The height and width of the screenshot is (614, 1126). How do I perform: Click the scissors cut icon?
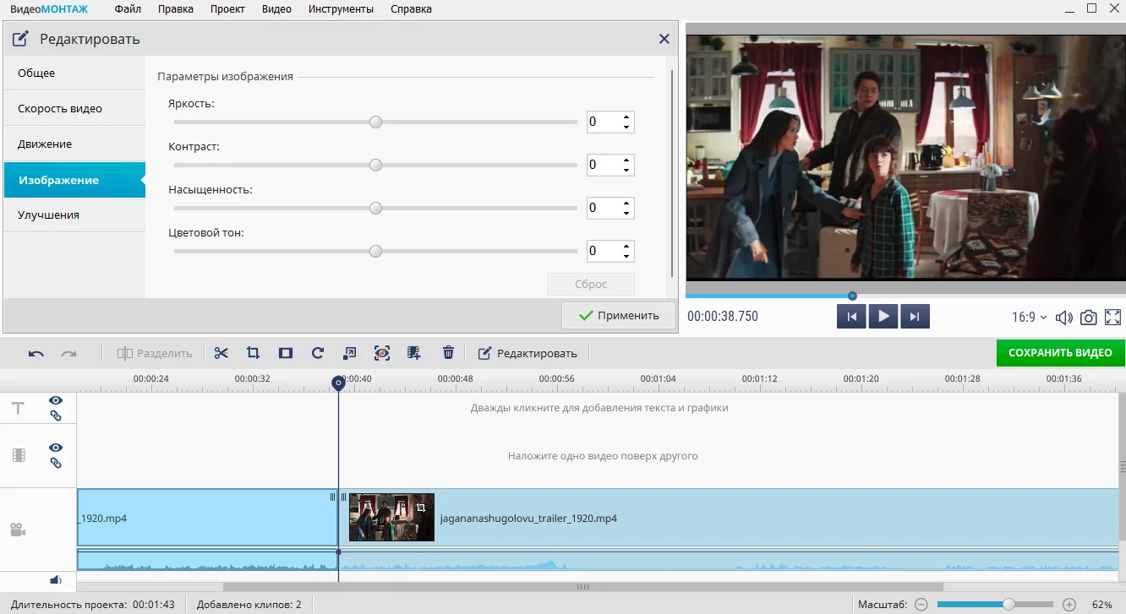(221, 353)
